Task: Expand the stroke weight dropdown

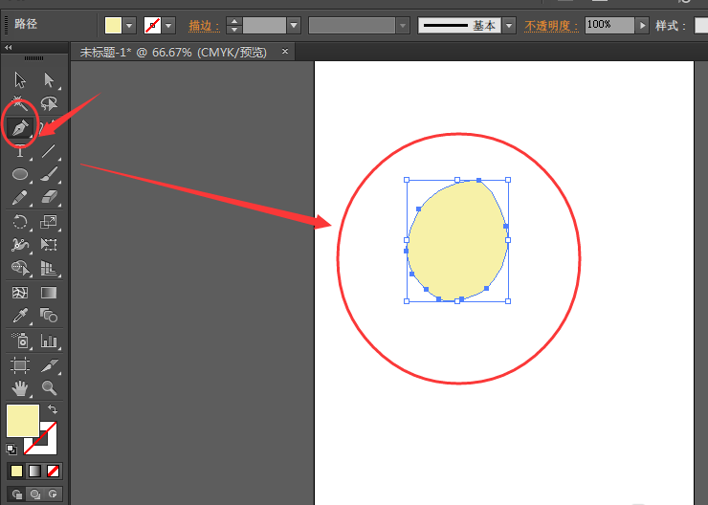Action: coord(294,25)
